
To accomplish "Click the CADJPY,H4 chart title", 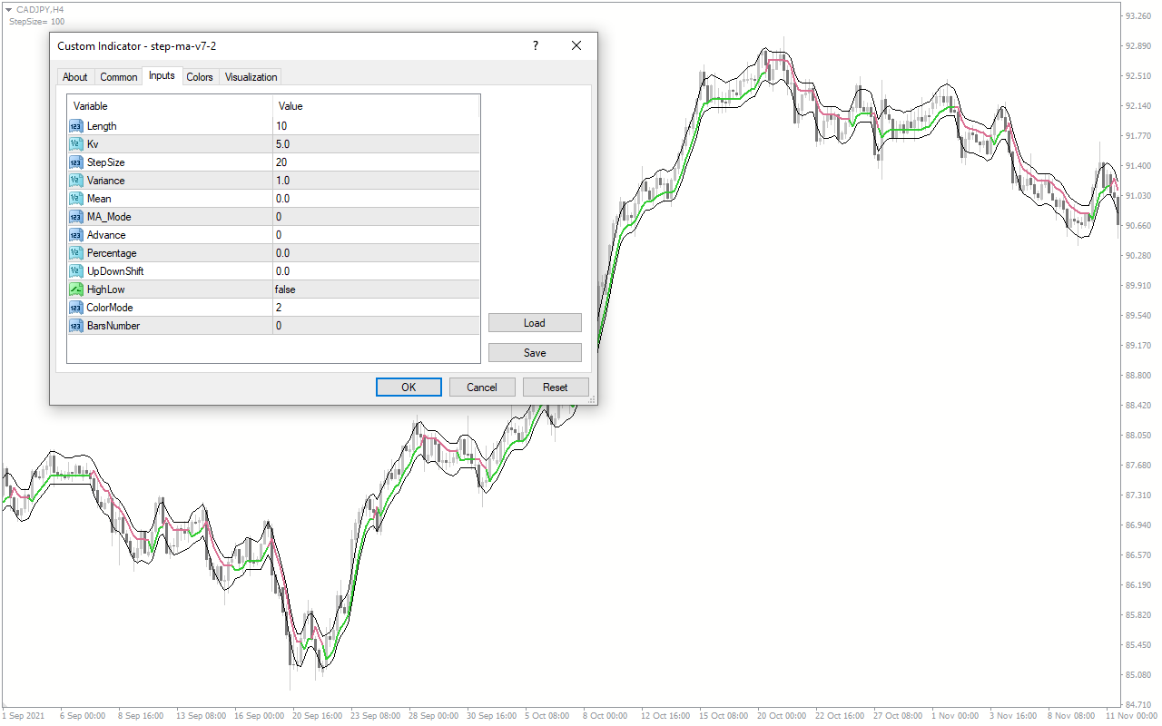I will point(40,9).
